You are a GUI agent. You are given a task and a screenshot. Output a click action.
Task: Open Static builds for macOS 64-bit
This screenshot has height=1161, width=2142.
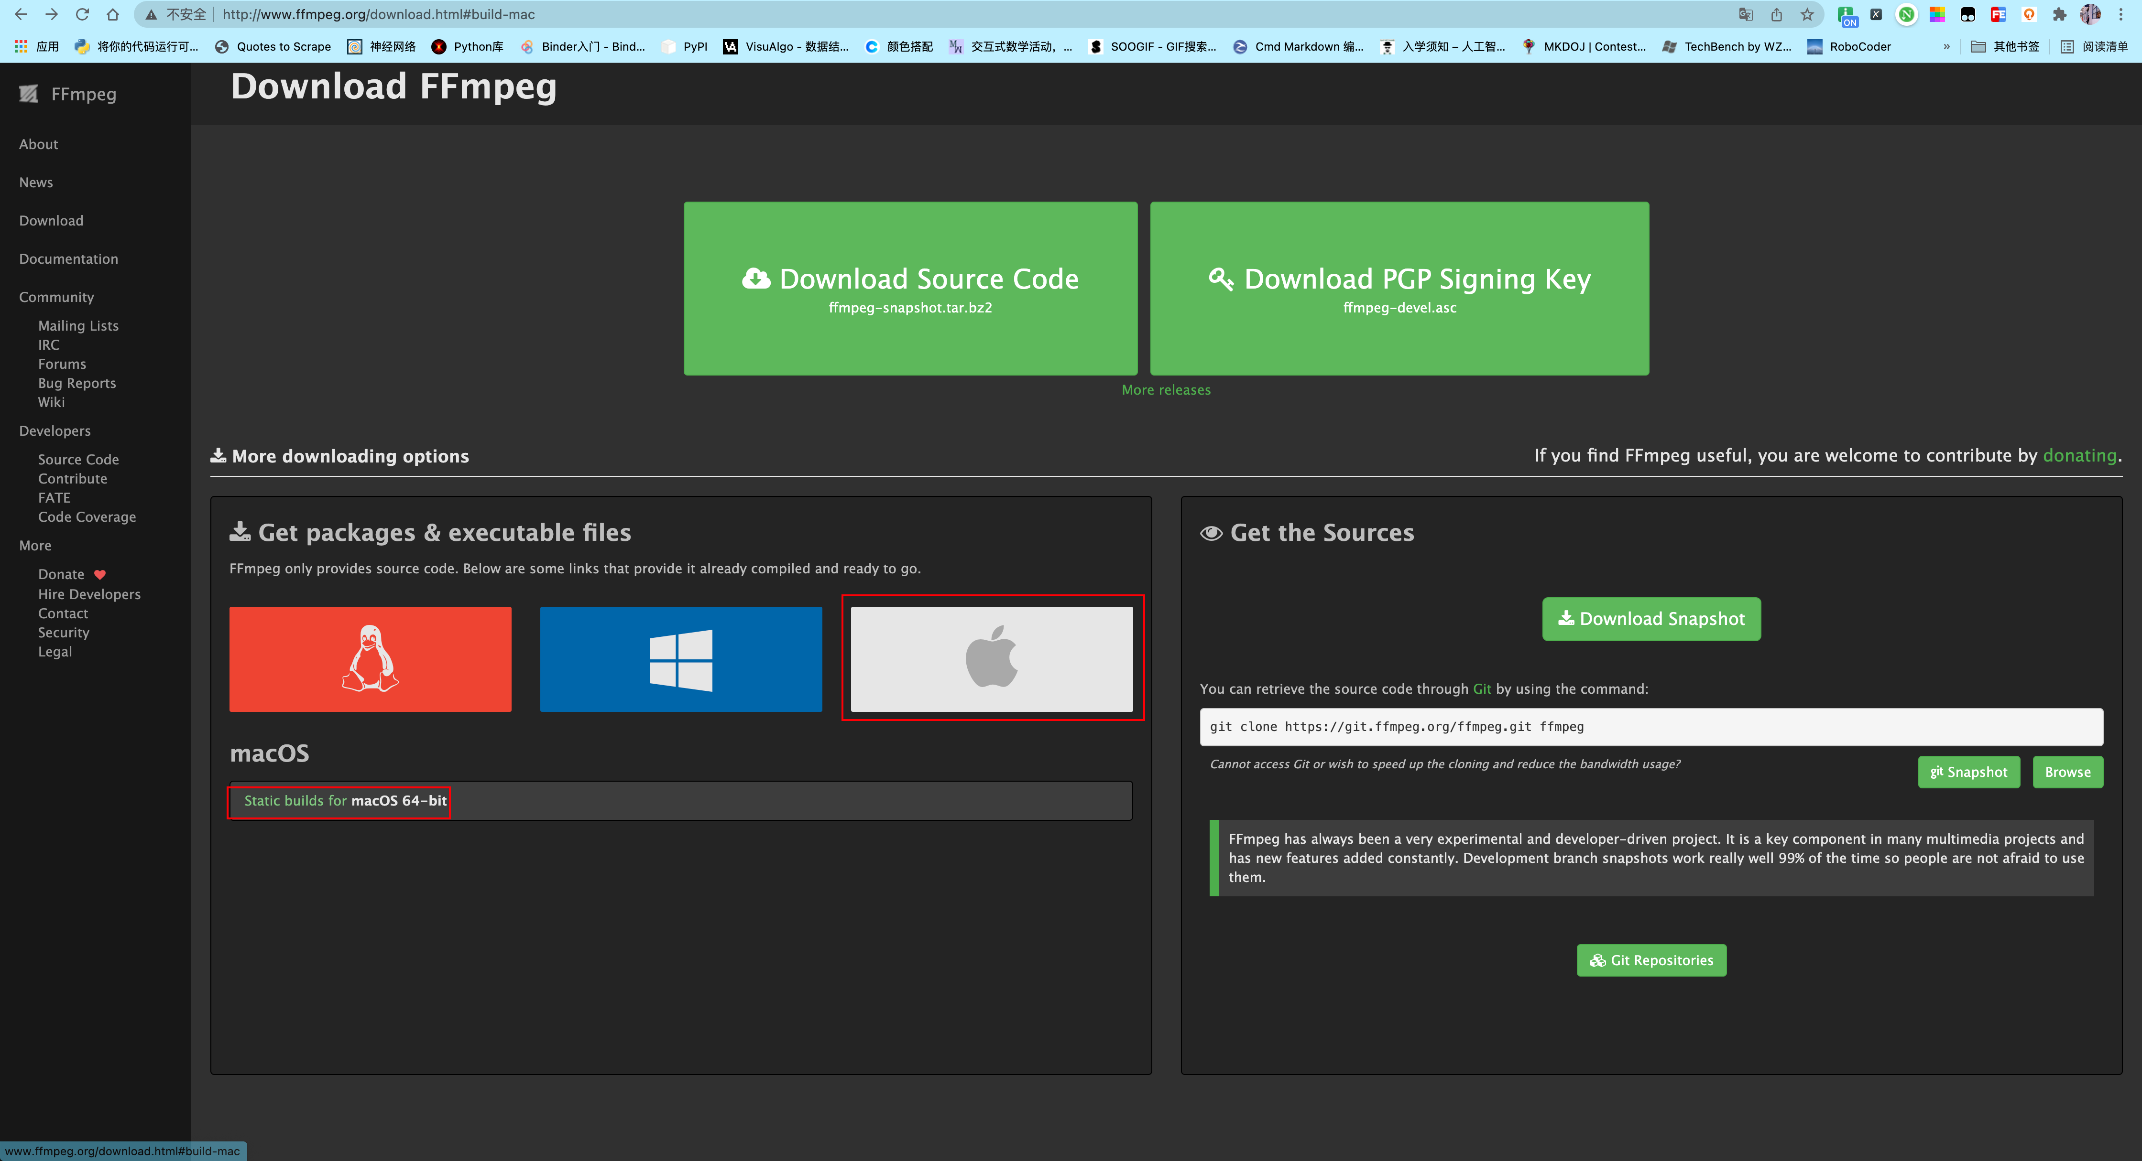point(345,801)
